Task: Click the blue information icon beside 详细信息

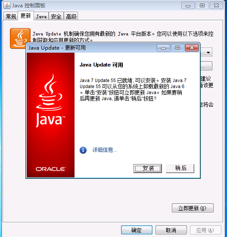Action: point(83,150)
